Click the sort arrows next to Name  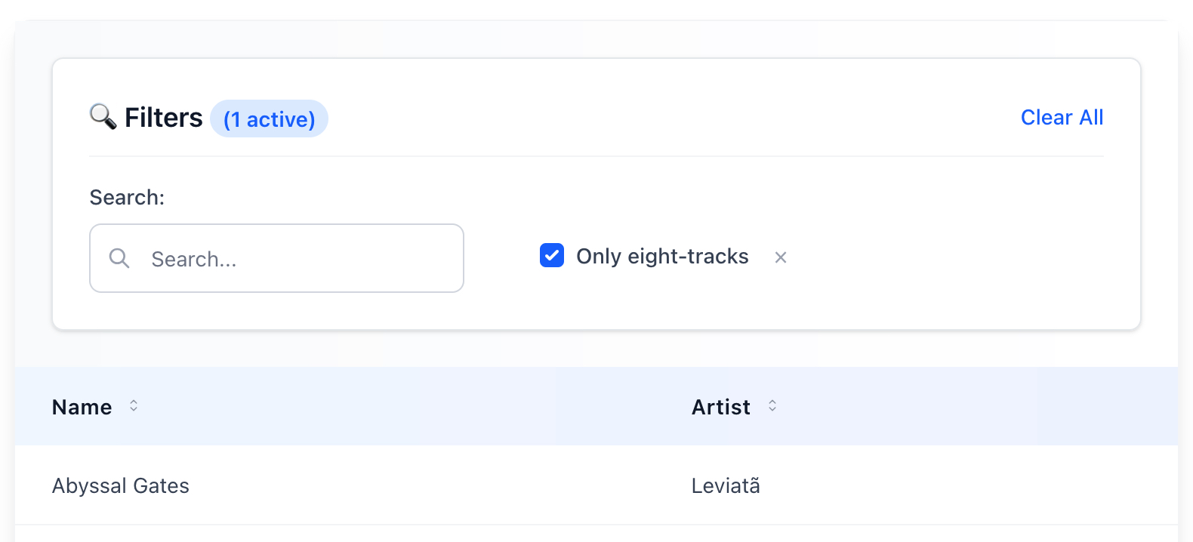[134, 406]
